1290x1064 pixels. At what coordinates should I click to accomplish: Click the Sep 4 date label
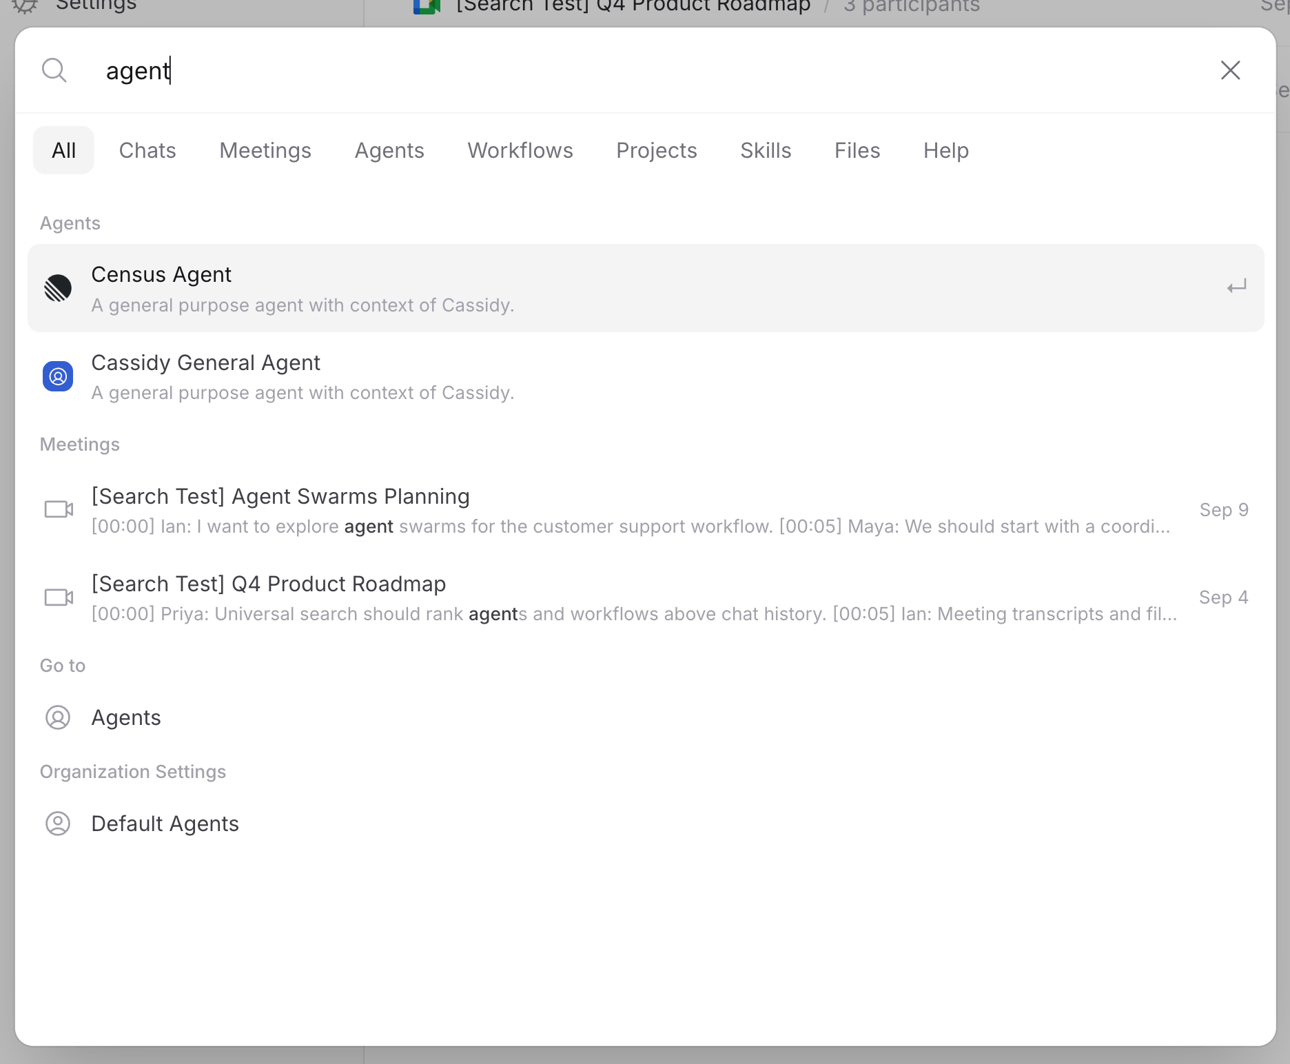click(1224, 597)
